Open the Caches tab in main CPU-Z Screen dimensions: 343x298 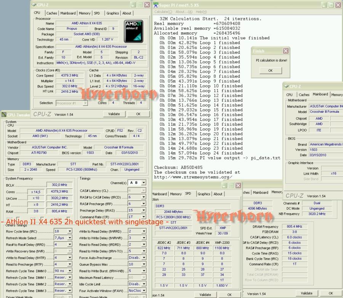pos(51,13)
